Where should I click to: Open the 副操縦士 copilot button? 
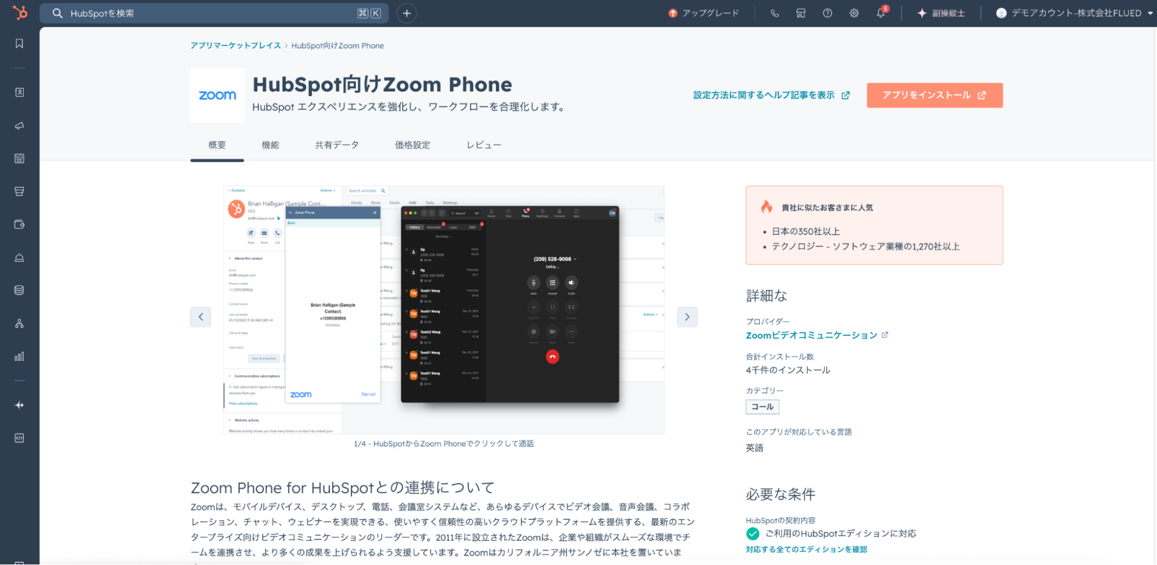click(941, 13)
